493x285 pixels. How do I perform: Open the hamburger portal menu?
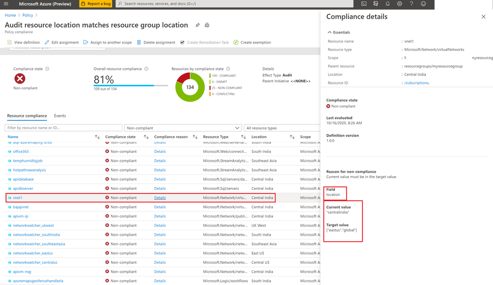pyautogui.click(x=6, y=4)
